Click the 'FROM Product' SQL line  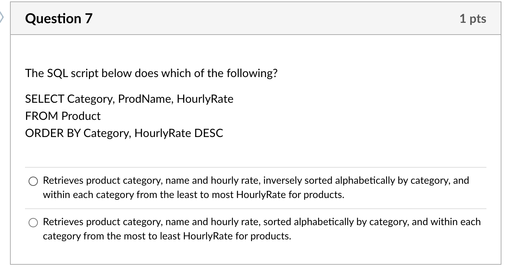click(x=63, y=116)
